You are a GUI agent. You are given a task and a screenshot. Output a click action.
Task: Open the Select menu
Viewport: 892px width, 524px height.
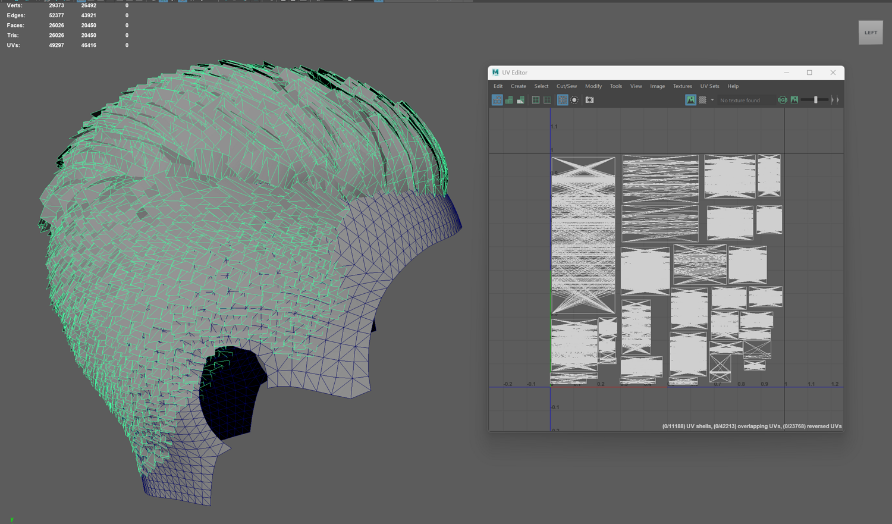[x=541, y=86]
